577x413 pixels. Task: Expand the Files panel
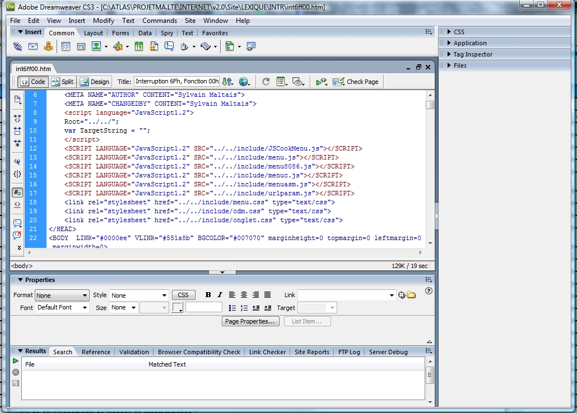click(x=459, y=65)
